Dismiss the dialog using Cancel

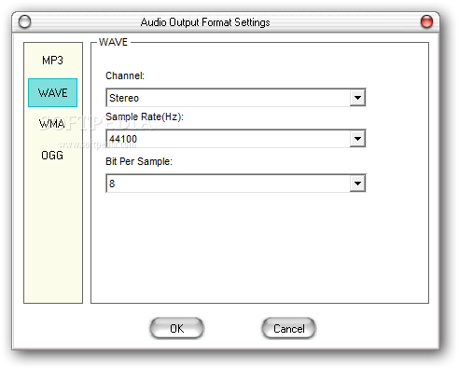click(x=289, y=328)
